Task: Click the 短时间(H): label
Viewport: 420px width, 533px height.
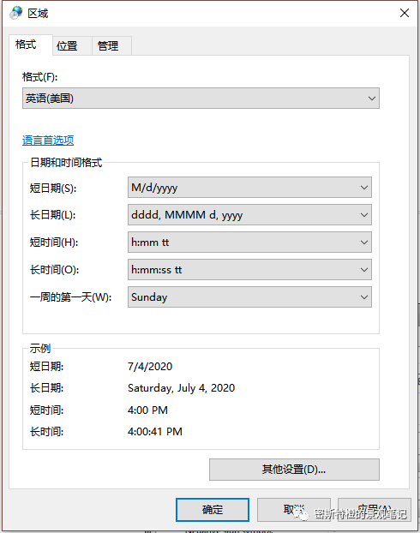Action: 54,243
